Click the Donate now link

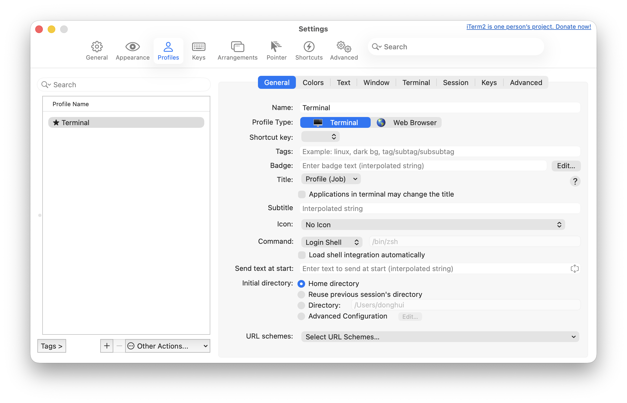click(x=529, y=27)
